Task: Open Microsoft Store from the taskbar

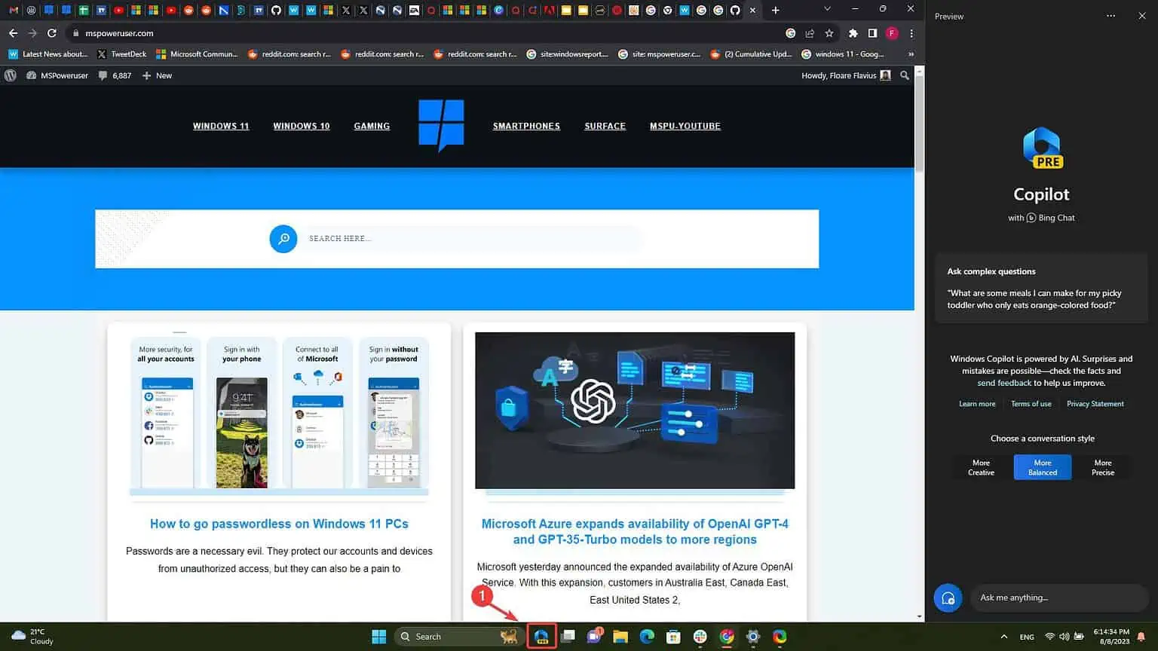Action: 673,637
